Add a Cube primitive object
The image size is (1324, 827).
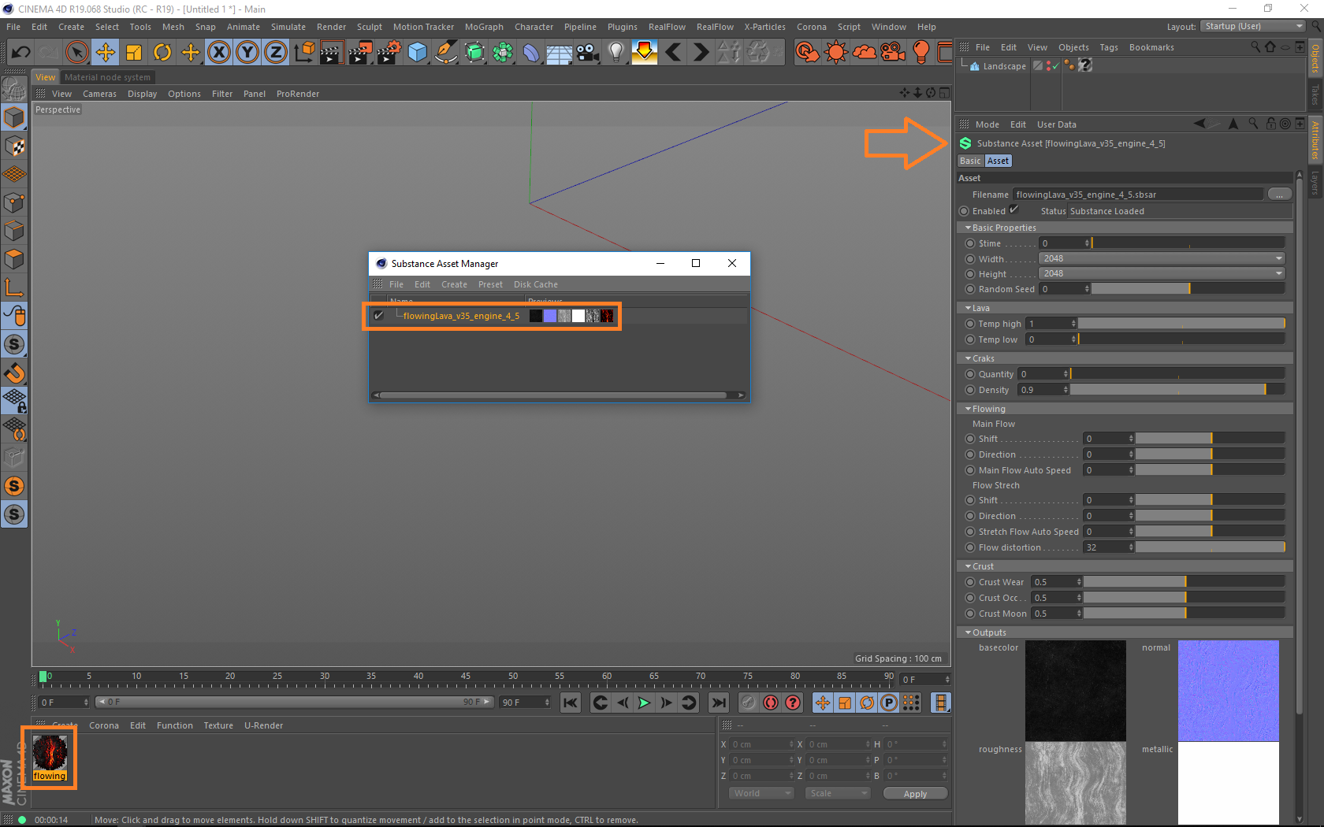point(418,53)
